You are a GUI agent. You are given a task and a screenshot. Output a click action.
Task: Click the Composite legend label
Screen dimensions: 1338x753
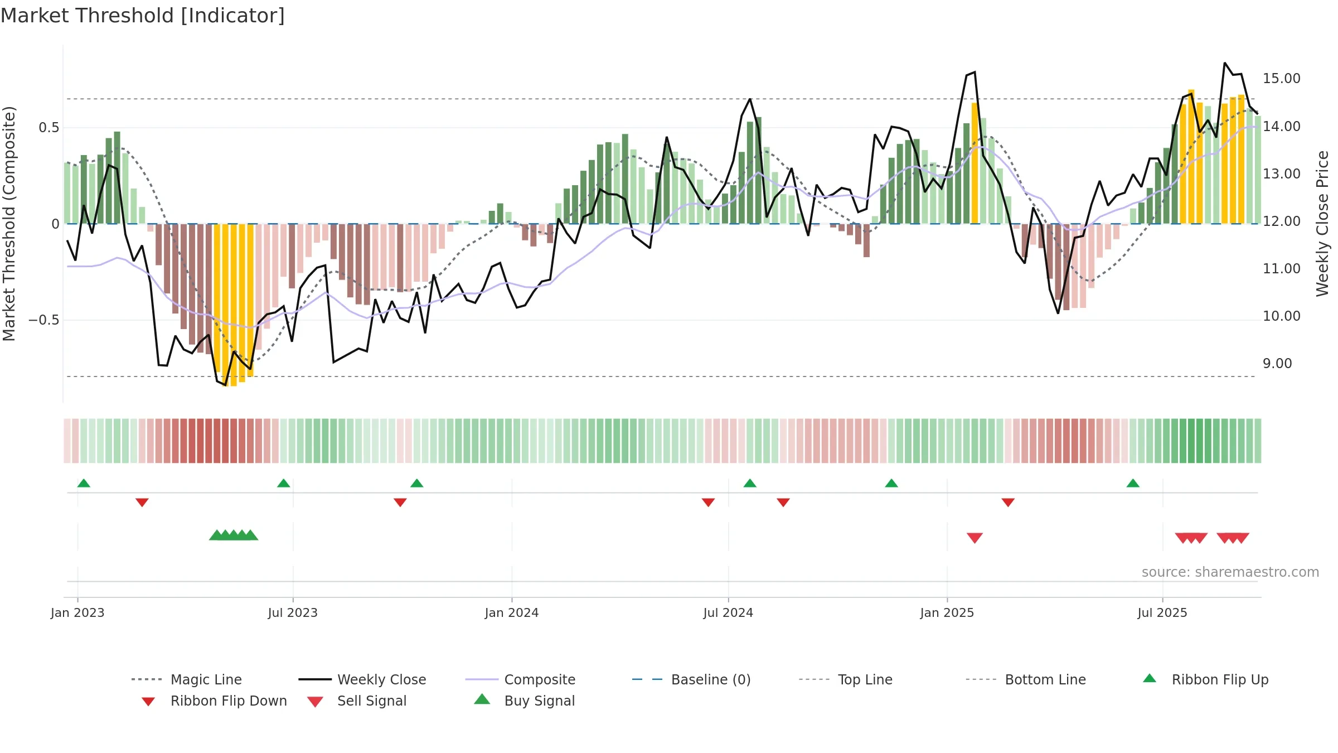tap(540, 679)
